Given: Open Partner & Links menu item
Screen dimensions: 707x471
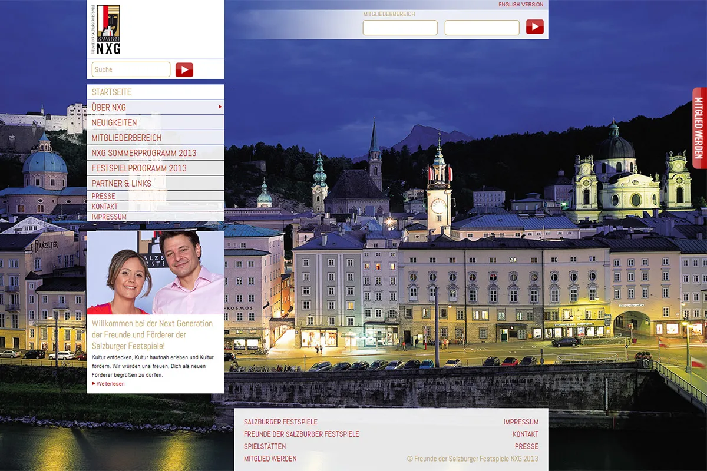Looking at the screenshot, I should tap(156, 184).
